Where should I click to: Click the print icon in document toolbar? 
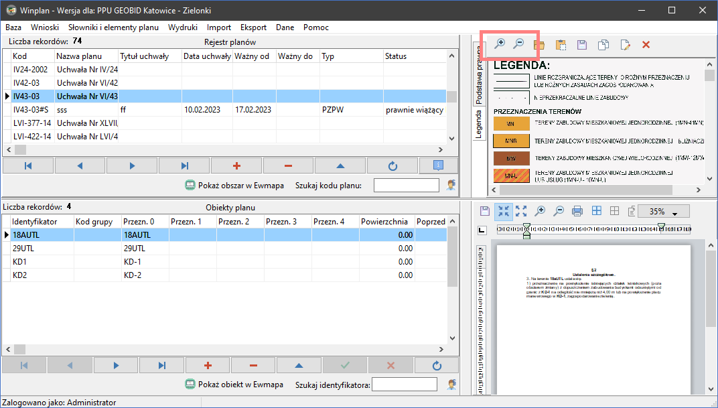point(577,212)
